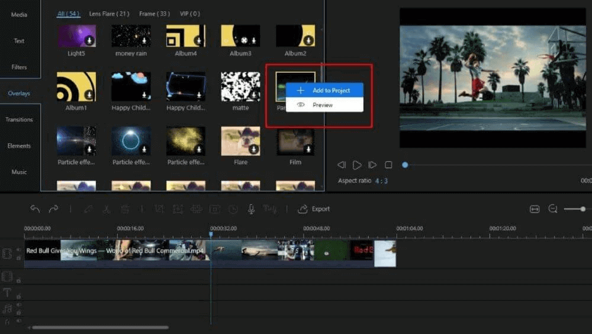Click the microphone voiceover icon
The height and width of the screenshot is (334, 592).
point(251,209)
